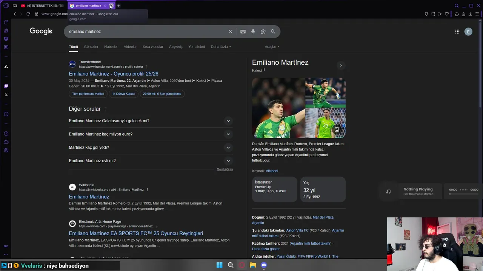The image size is (483, 271).
Task: Reload the current page
Action: tap(28, 14)
